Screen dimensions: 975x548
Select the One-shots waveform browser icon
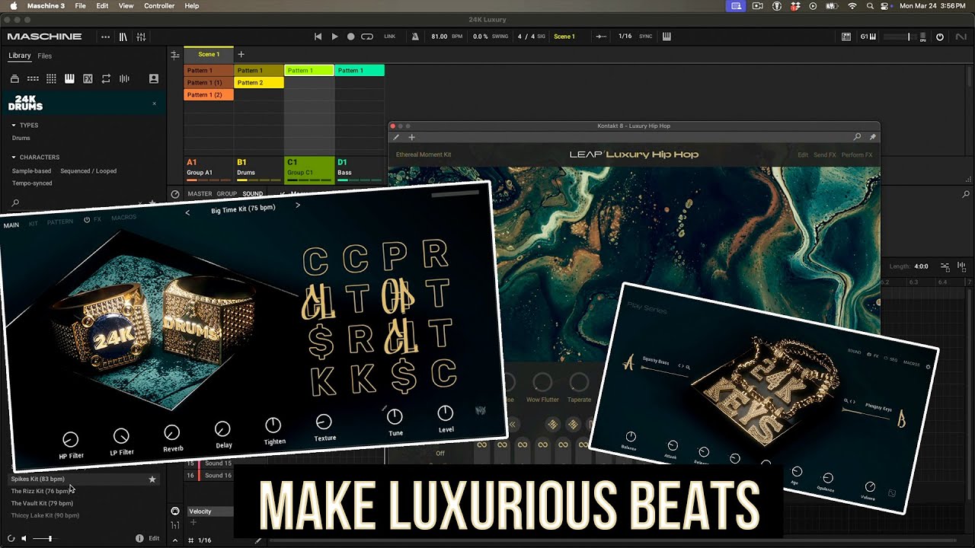[x=124, y=78]
